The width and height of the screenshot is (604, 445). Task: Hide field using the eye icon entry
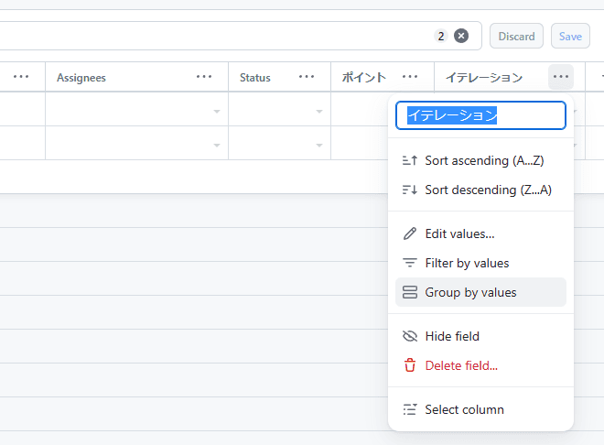(x=452, y=336)
